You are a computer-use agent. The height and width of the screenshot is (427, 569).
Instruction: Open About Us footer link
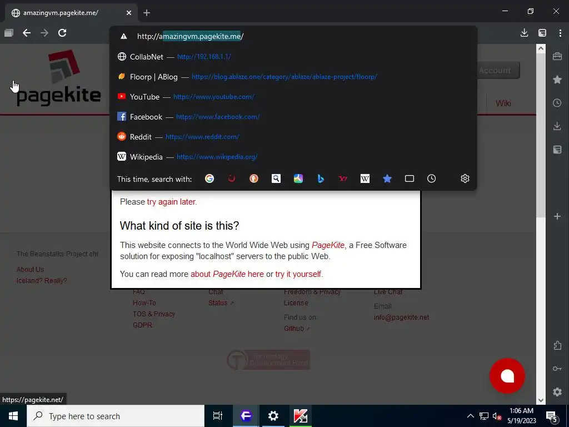pos(30,270)
